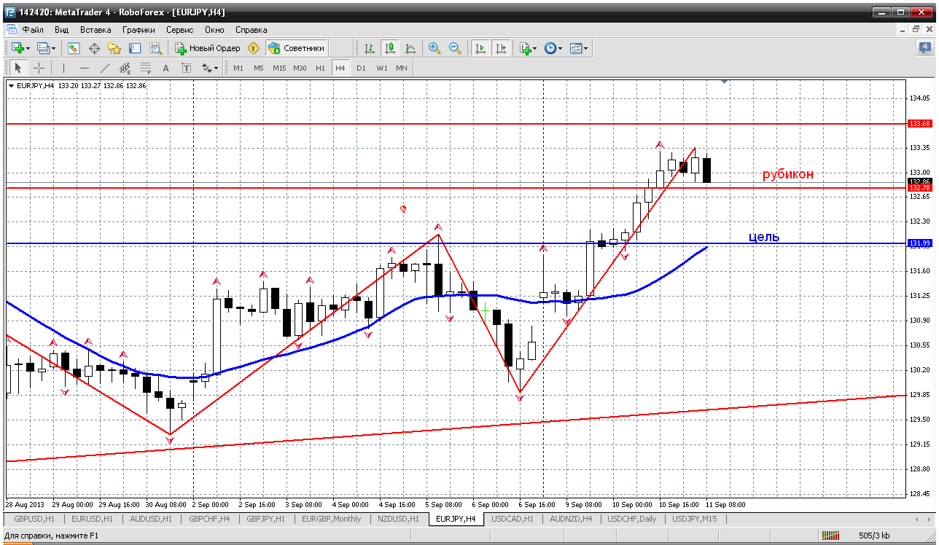This screenshot has height=545, width=939.
Task: Select the D1 timeframe
Action: tap(361, 68)
